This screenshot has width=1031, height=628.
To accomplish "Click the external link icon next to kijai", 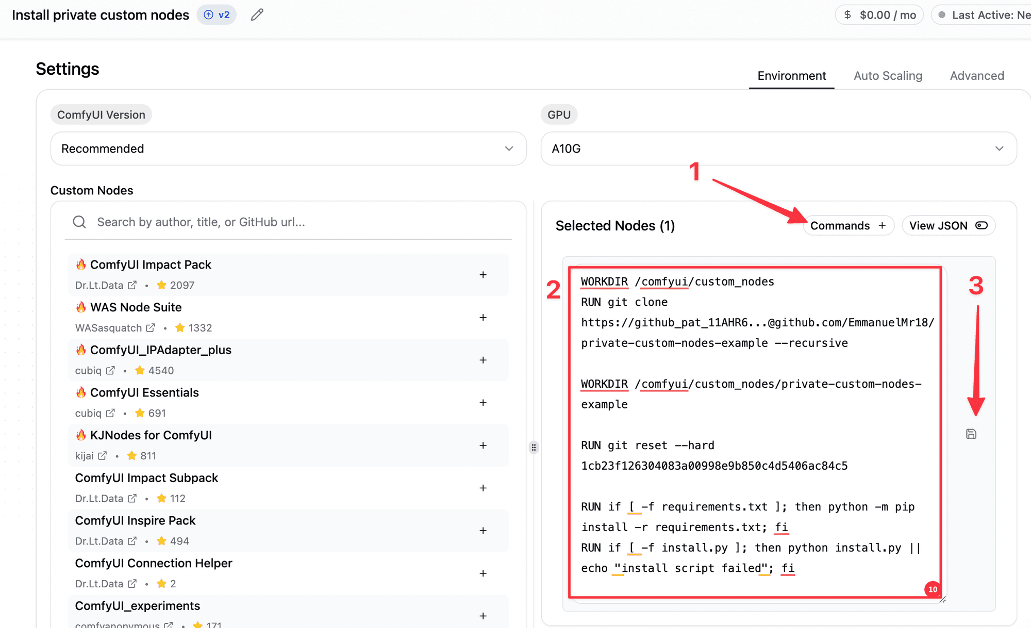I will (103, 455).
